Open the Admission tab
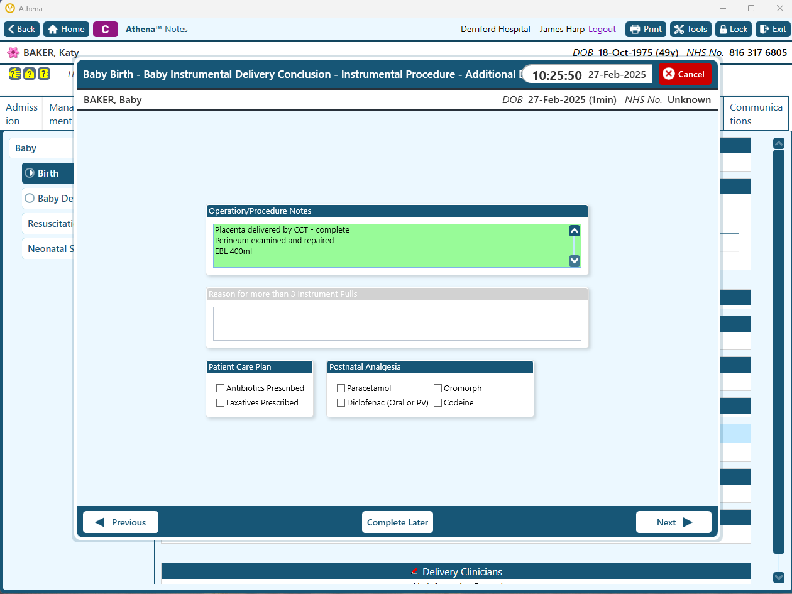This screenshot has width=792, height=594. pyautogui.click(x=22, y=114)
